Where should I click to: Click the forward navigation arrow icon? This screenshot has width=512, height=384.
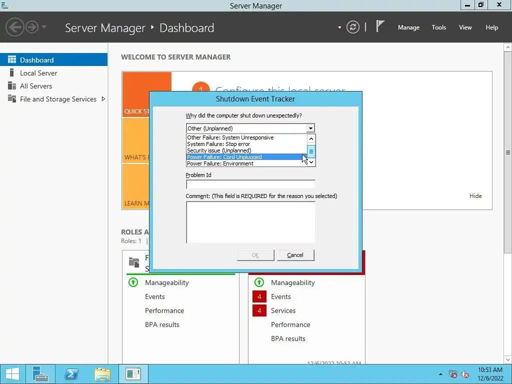(32, 27)
